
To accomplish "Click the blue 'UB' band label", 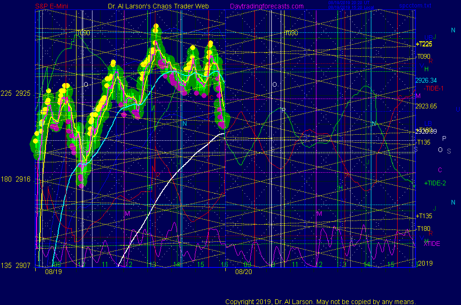I will point(428,38).
